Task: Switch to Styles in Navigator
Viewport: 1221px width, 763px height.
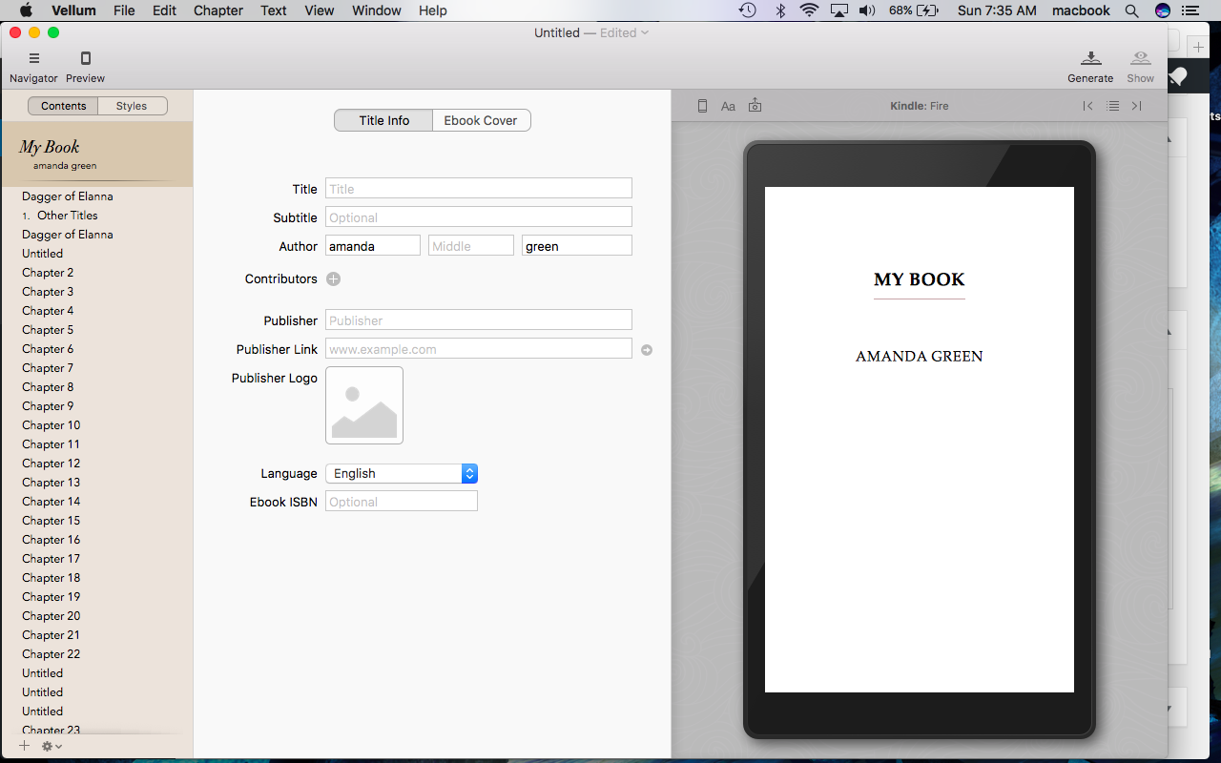Action: pyautogui.click(x=132, y=106)
